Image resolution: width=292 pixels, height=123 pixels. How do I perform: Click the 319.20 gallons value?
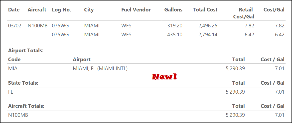[175, 26]
